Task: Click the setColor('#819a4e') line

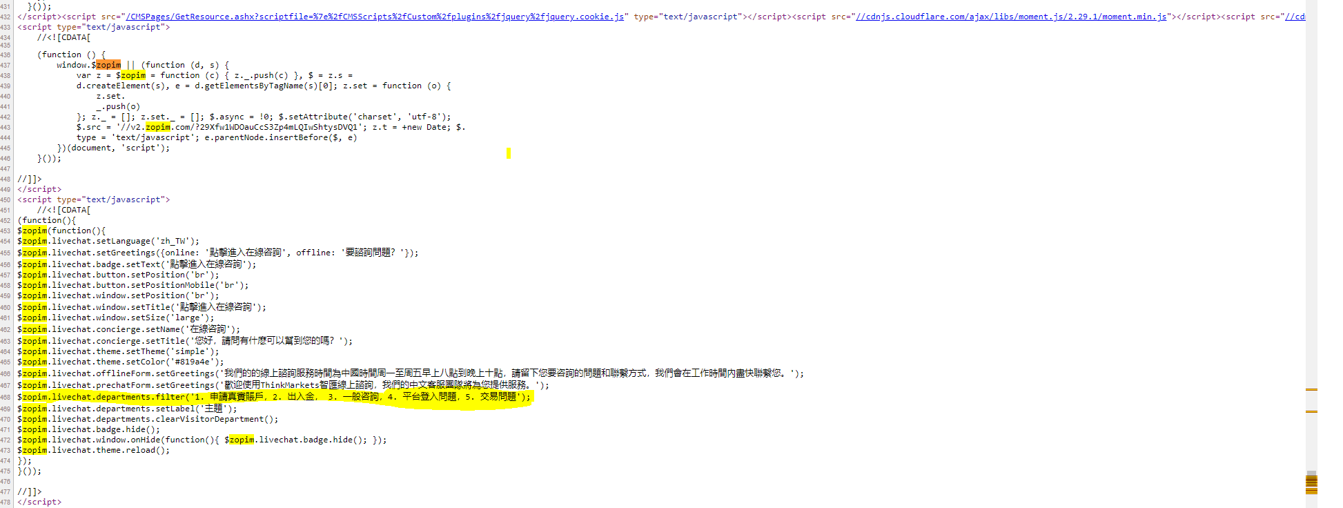Action: (121, 362)
